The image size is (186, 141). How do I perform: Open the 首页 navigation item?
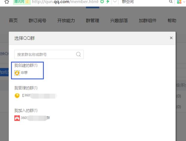13,20
